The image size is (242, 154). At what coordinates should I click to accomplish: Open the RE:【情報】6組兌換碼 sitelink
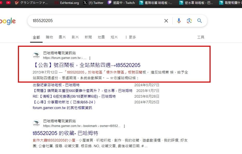74,96
